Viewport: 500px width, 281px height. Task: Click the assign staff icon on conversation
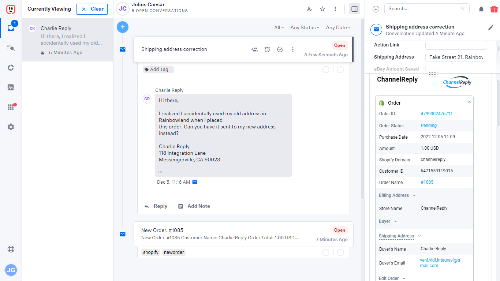pyautogui.click(x=254, y=49)
